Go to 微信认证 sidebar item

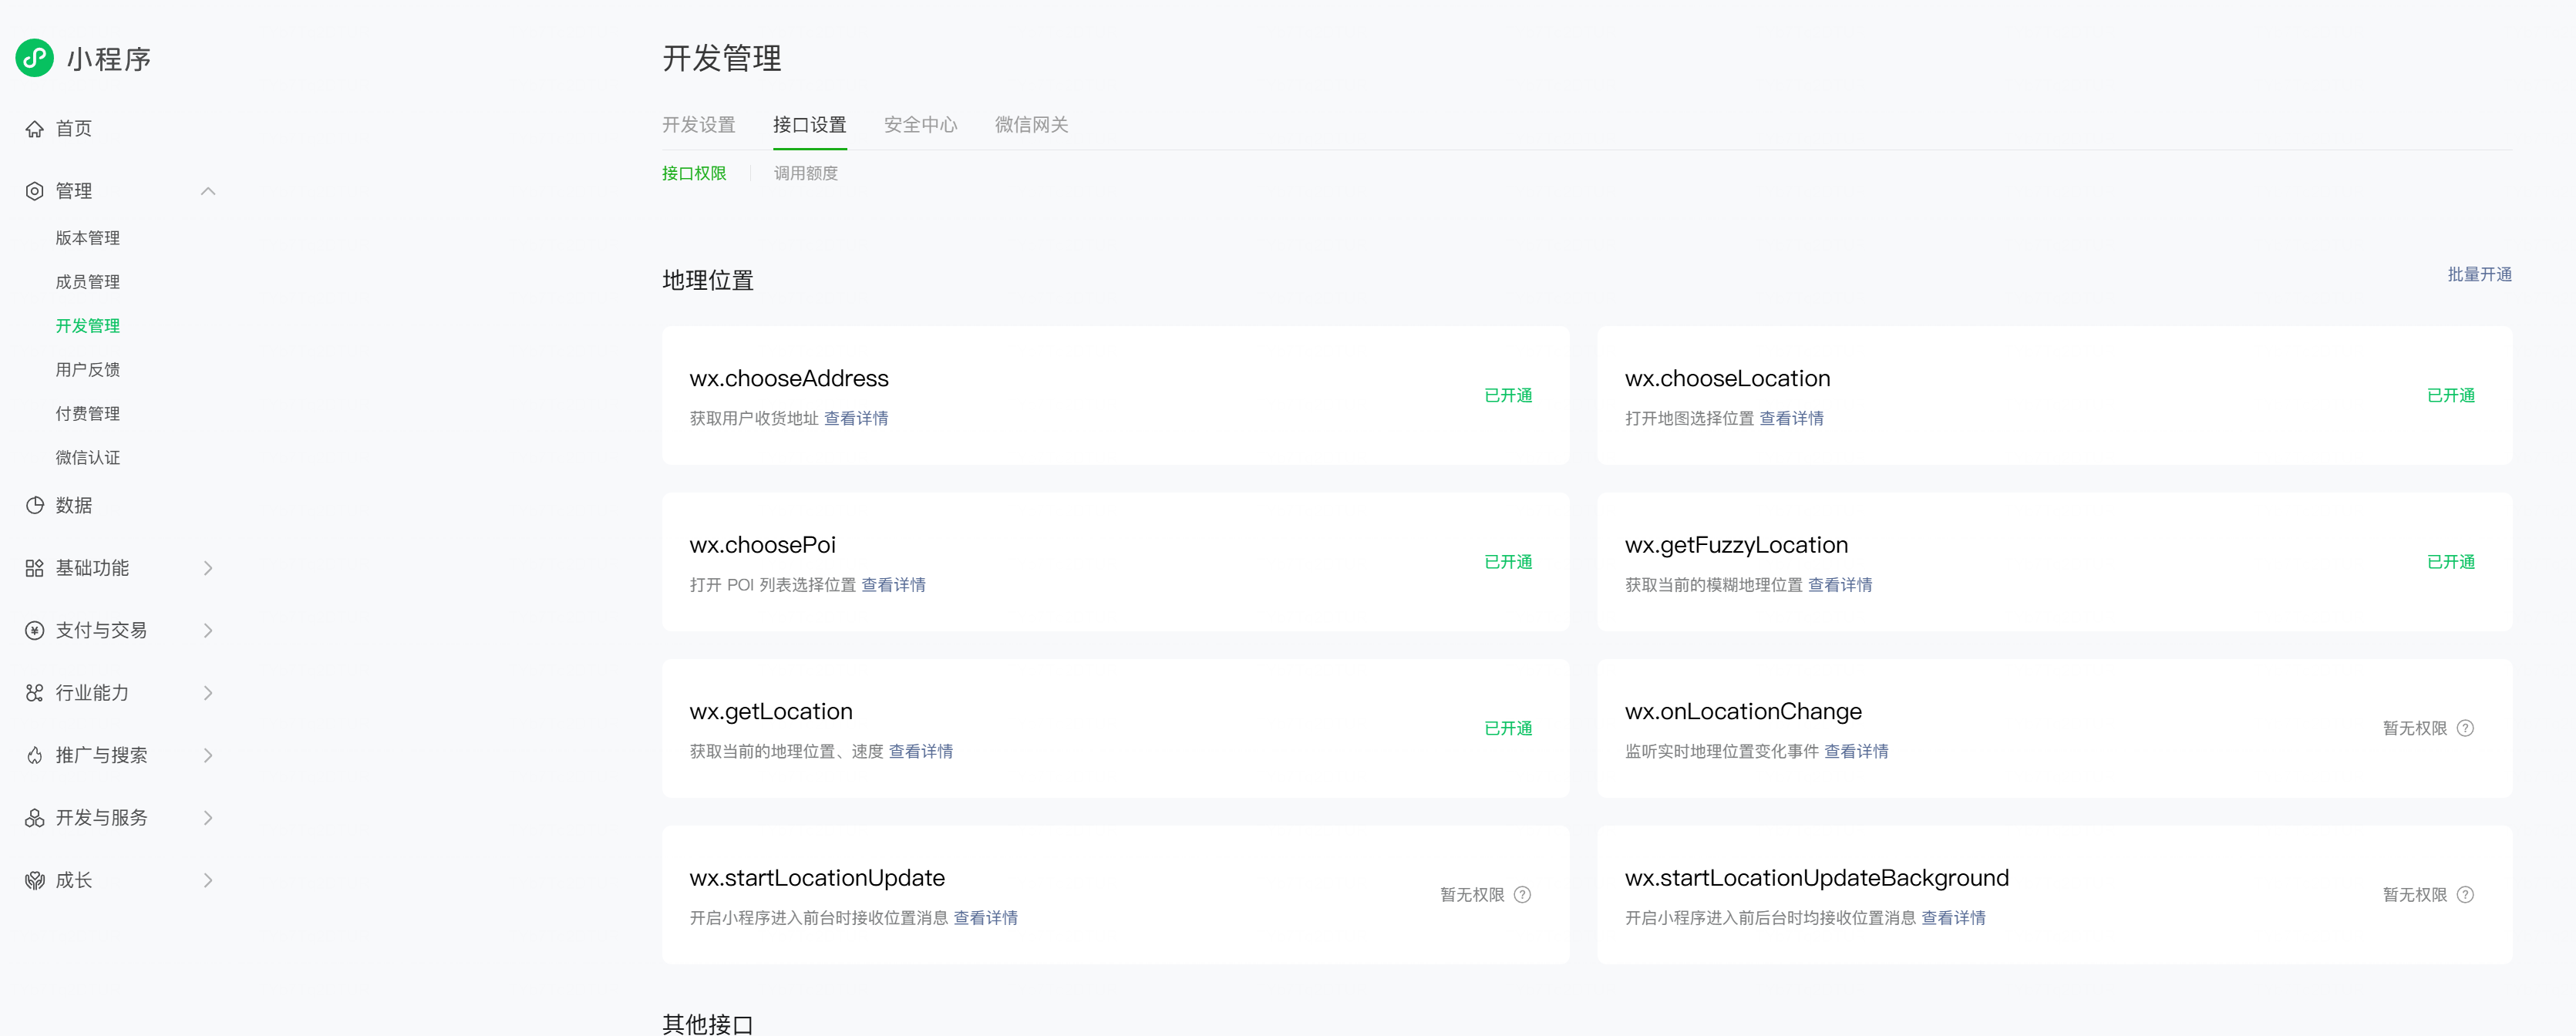pos(88,458)
